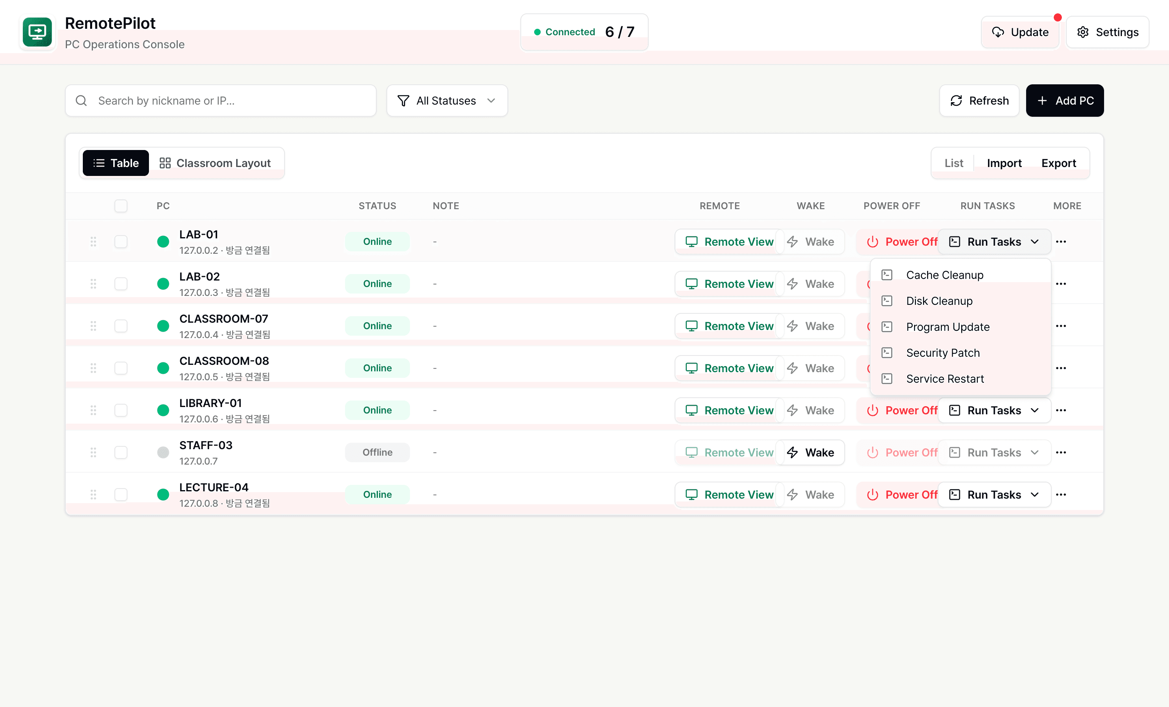1169x707 pixels.
Task: Click the Online status badge of CLASSROOM-07
Action: tap(377, 326)
